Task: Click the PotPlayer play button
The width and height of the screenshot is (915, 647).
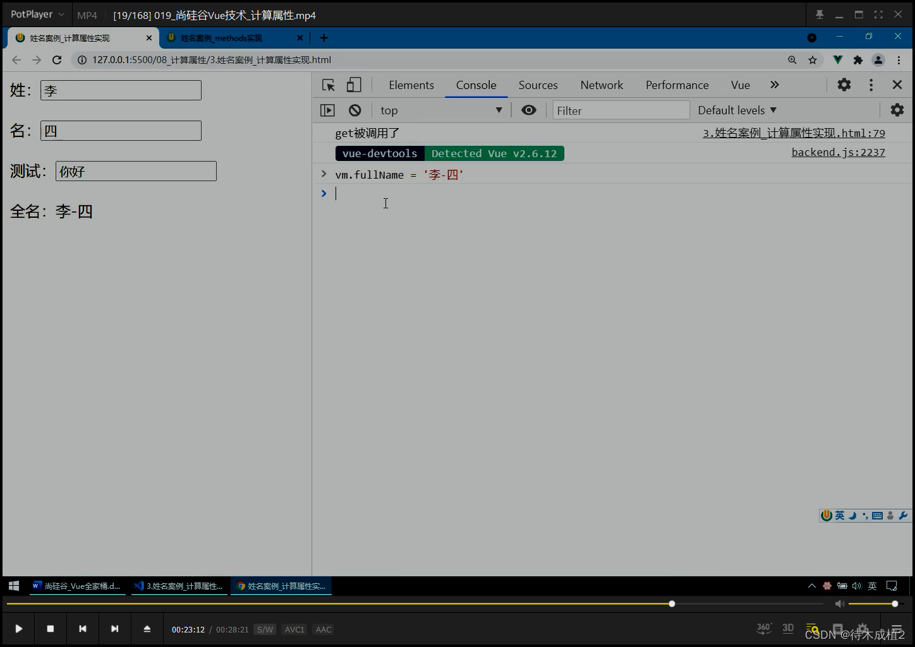Action: pyautogui.click(x=19, y=629)
